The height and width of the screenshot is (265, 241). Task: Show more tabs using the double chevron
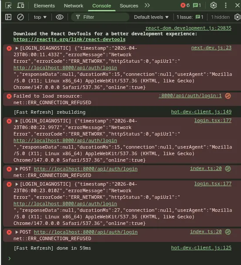147,5
